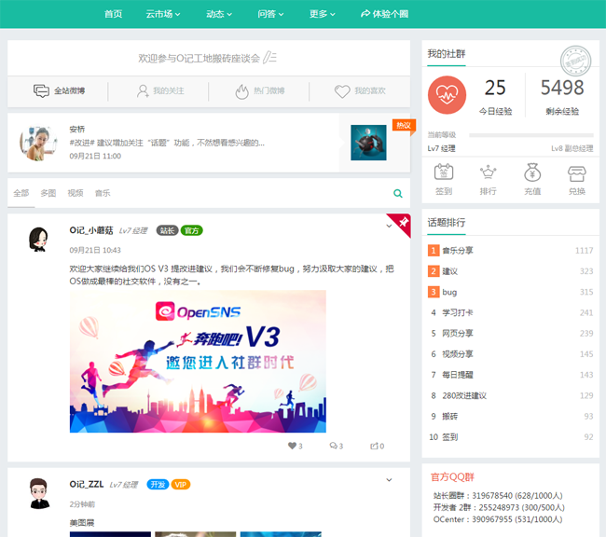Open the 音乐分享 topic ranked 1
Viewport: 606px width, 537px height.
458,251
